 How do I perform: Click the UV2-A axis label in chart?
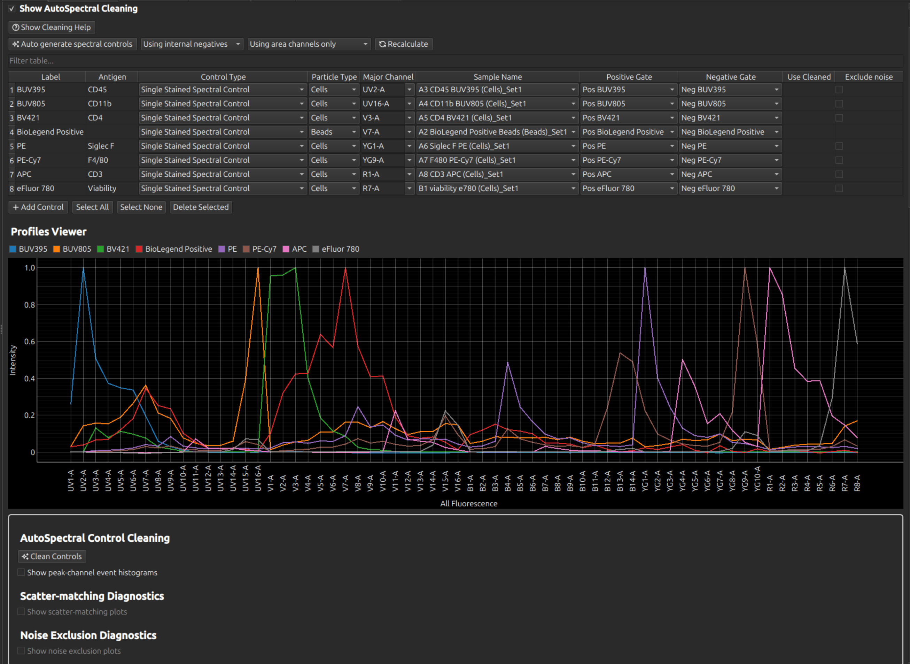(83, 480)
